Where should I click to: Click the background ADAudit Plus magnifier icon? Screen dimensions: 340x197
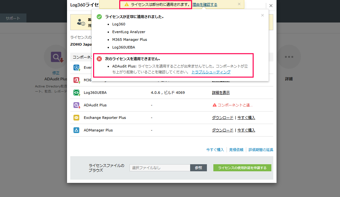point(57,57)
